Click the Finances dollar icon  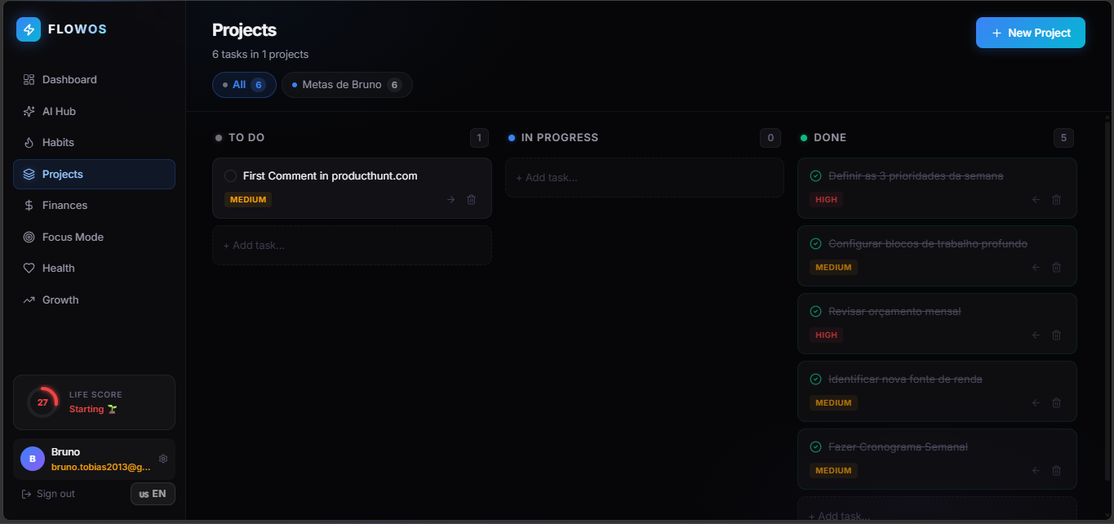pyautogui.click(x=29, y=206)
